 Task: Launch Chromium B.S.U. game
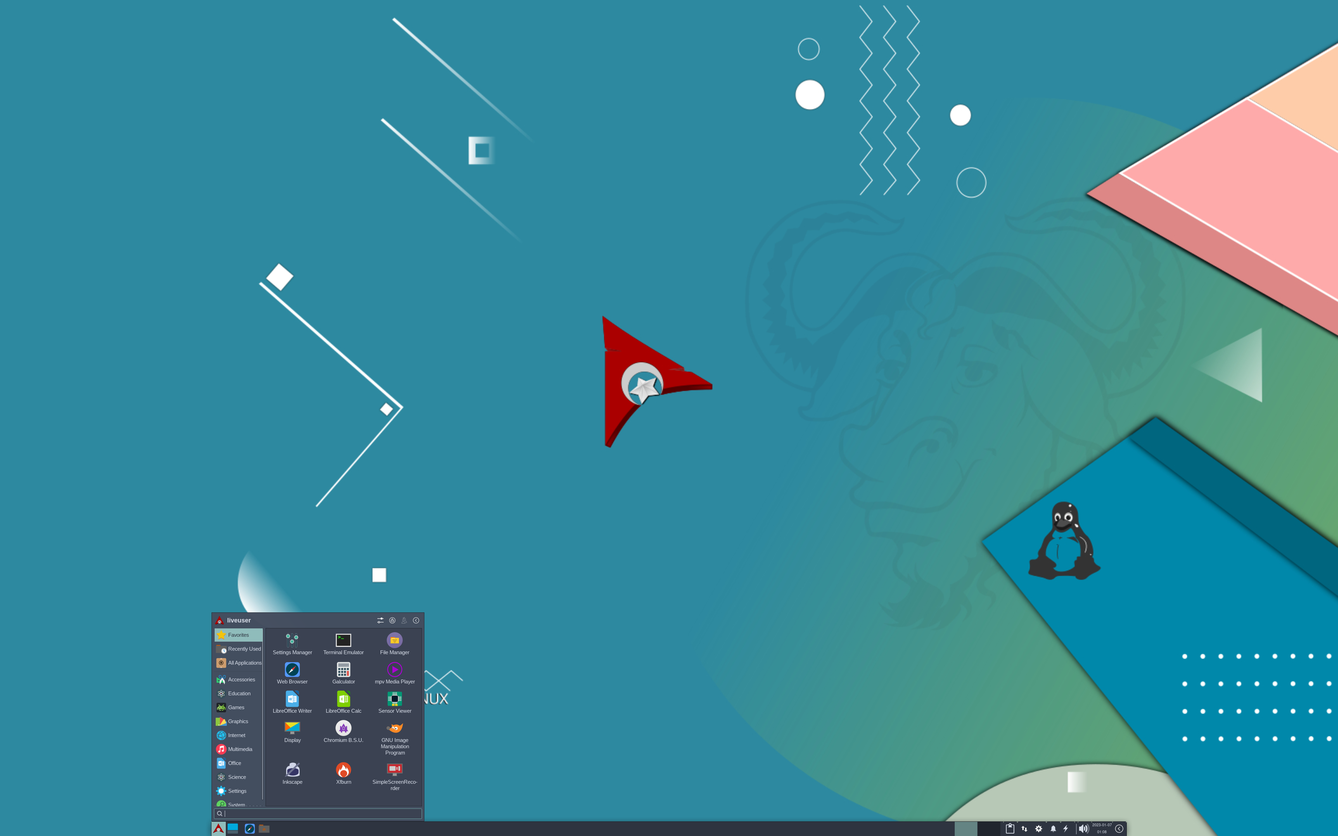(343, 732)
